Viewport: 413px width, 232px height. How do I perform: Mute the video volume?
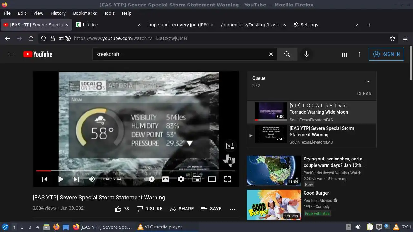click(92, 179)
